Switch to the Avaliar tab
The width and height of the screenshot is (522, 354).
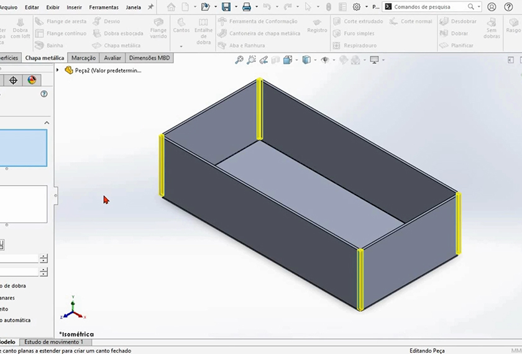pyautogui.click(x=112, y=58)
